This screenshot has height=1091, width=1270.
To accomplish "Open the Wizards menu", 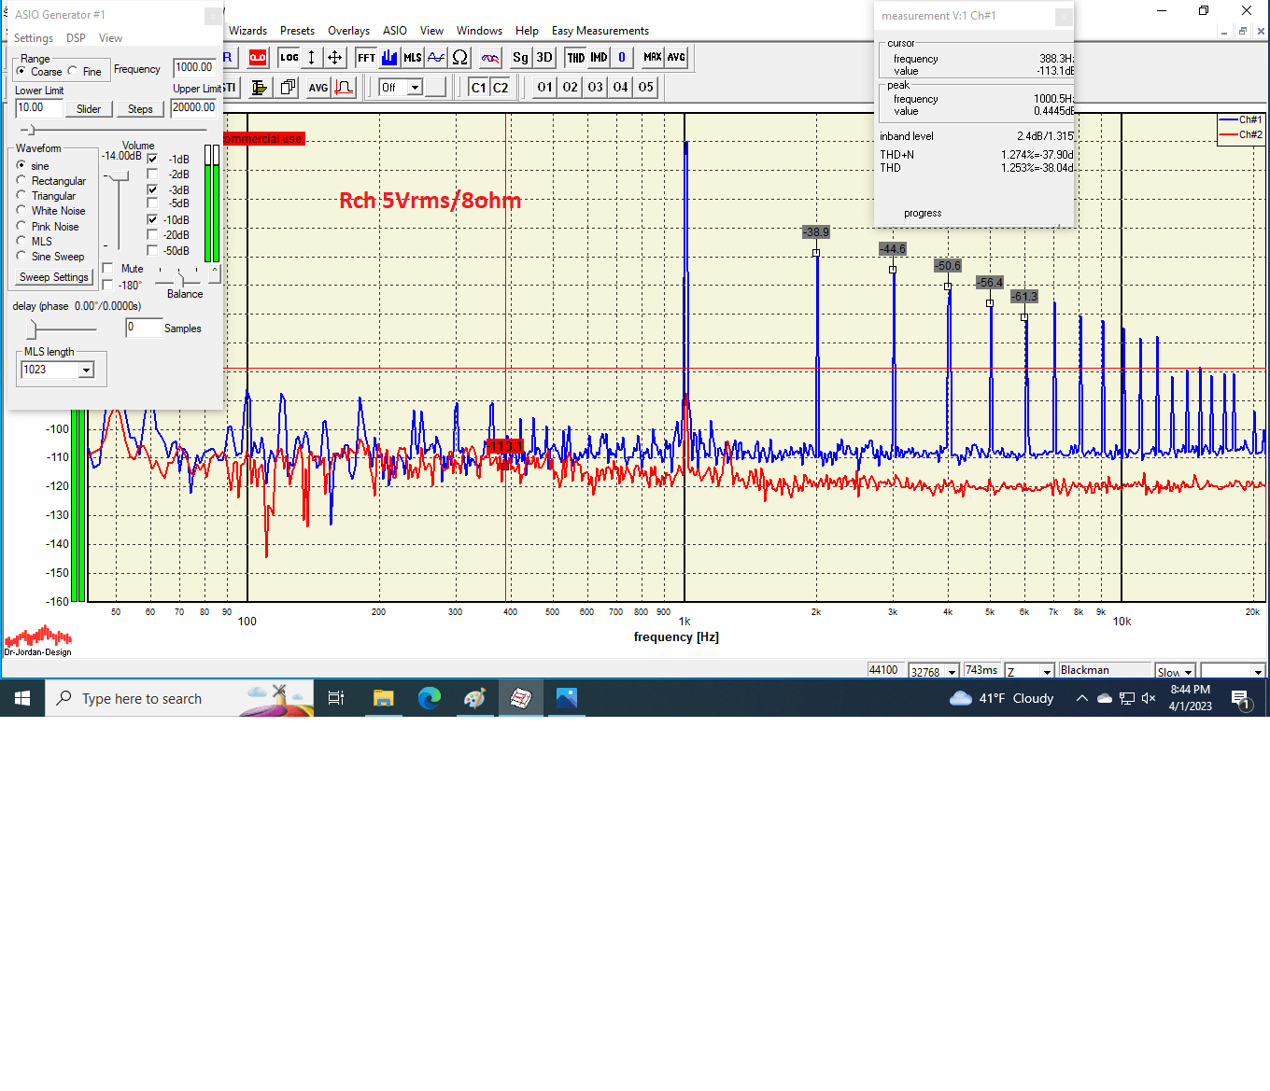I will 247,31.
